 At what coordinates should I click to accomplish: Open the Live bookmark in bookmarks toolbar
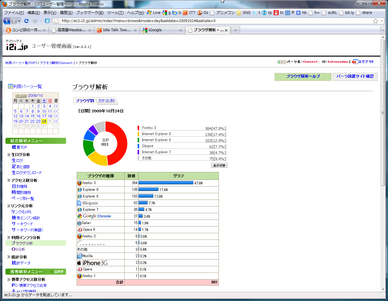154,12
